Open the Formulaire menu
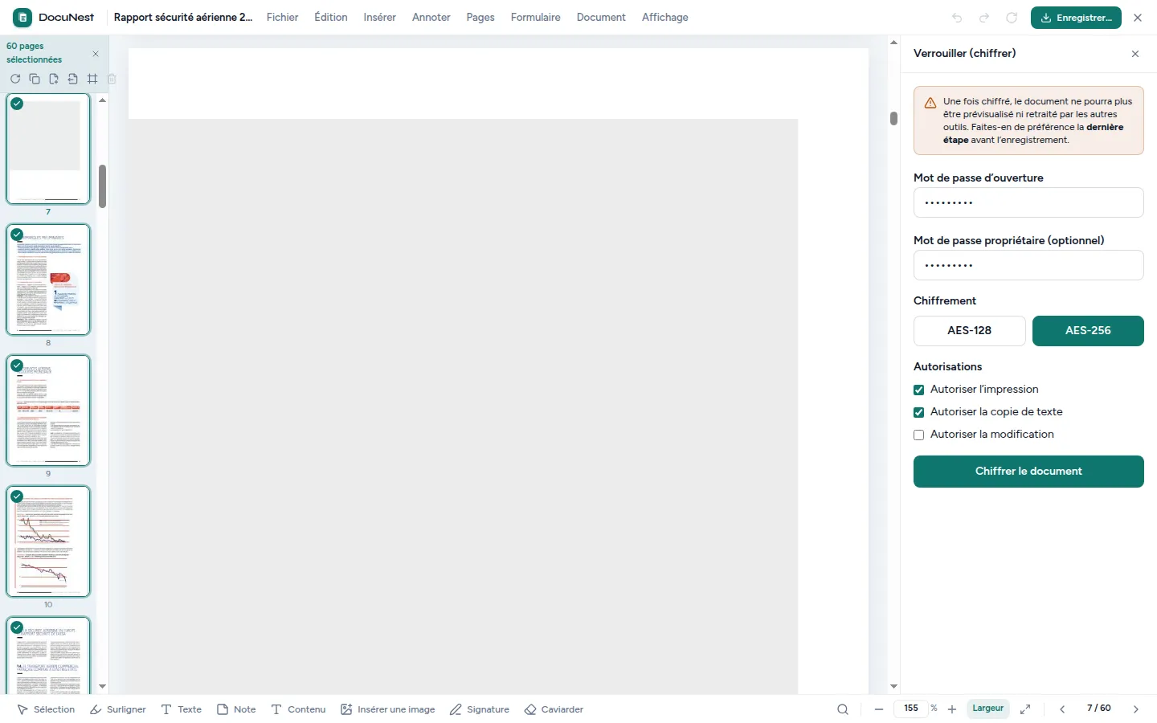Screen dimensions: 1157x723 tap(536, 17)
